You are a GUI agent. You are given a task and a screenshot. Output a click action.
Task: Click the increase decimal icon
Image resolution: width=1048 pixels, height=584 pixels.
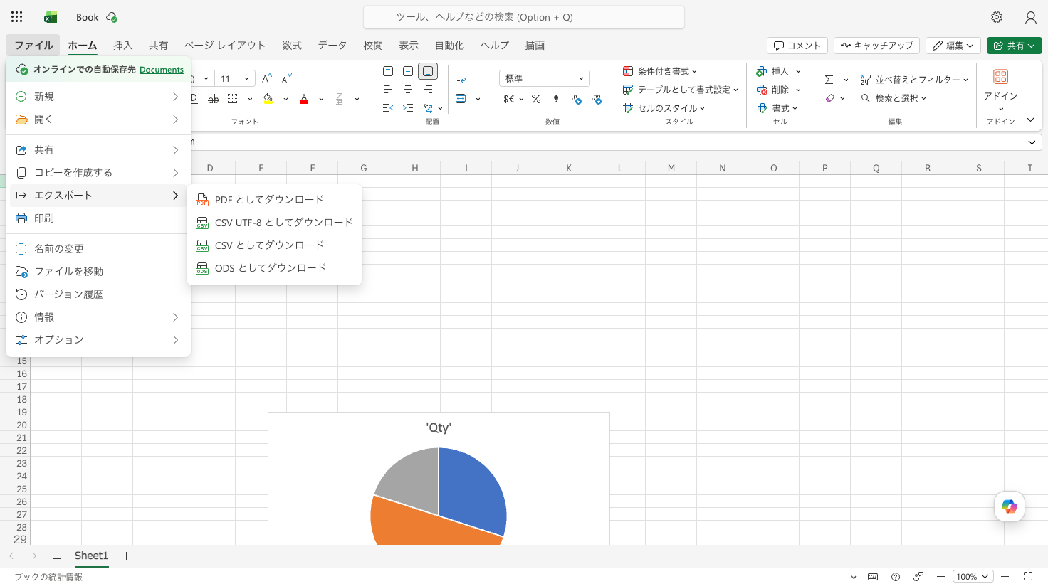[x=597, y=99]
